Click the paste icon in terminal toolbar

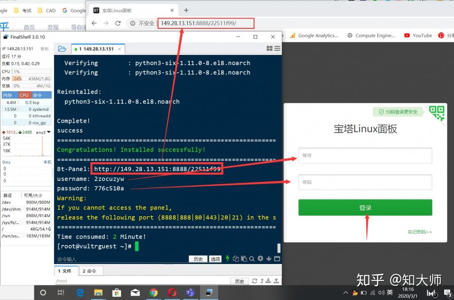coord(244,259)
